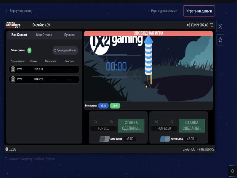
Task: Click x5 button in the FUN 12.50 panel
Action: pos(172,121)
